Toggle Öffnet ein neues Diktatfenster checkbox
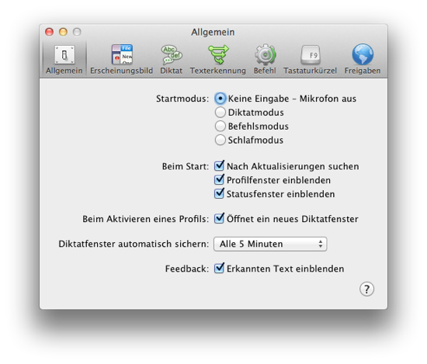The image size is (427, 364). [219, 218]
